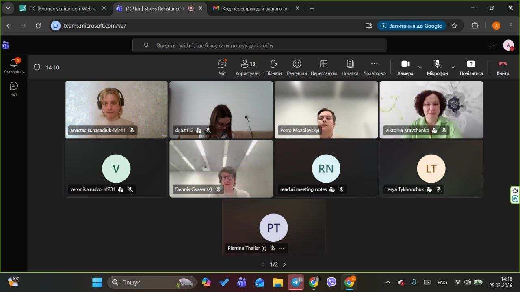Go to next participants page

pyautogui.click(x=284, y=264)
